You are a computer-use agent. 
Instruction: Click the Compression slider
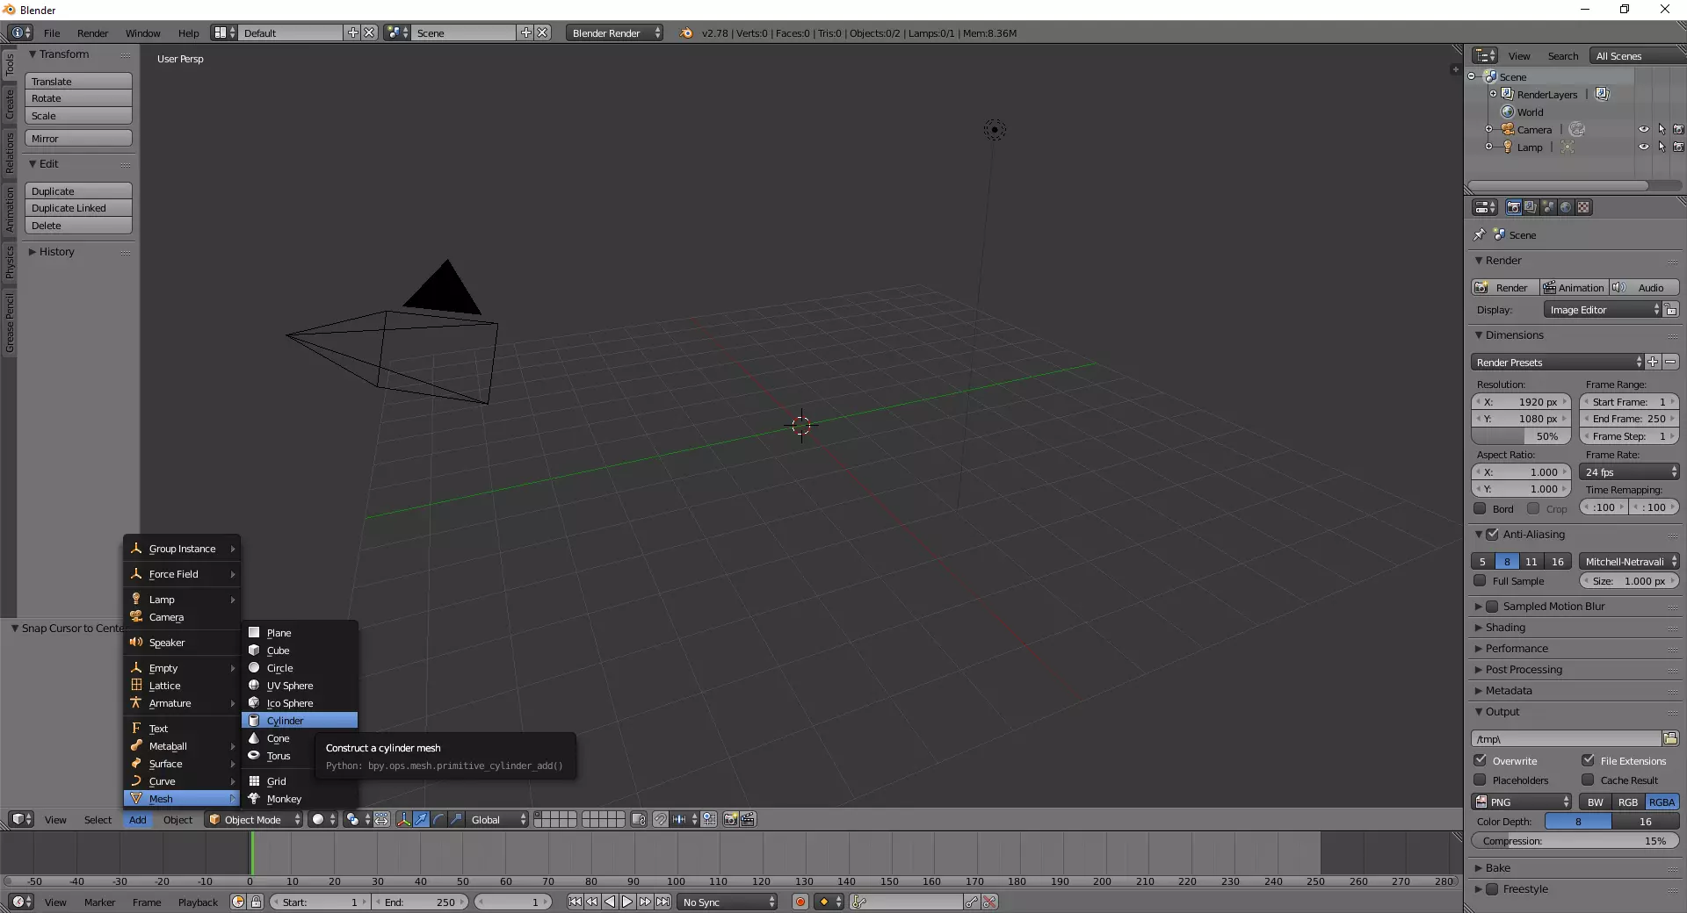[x=1574, y=840]
